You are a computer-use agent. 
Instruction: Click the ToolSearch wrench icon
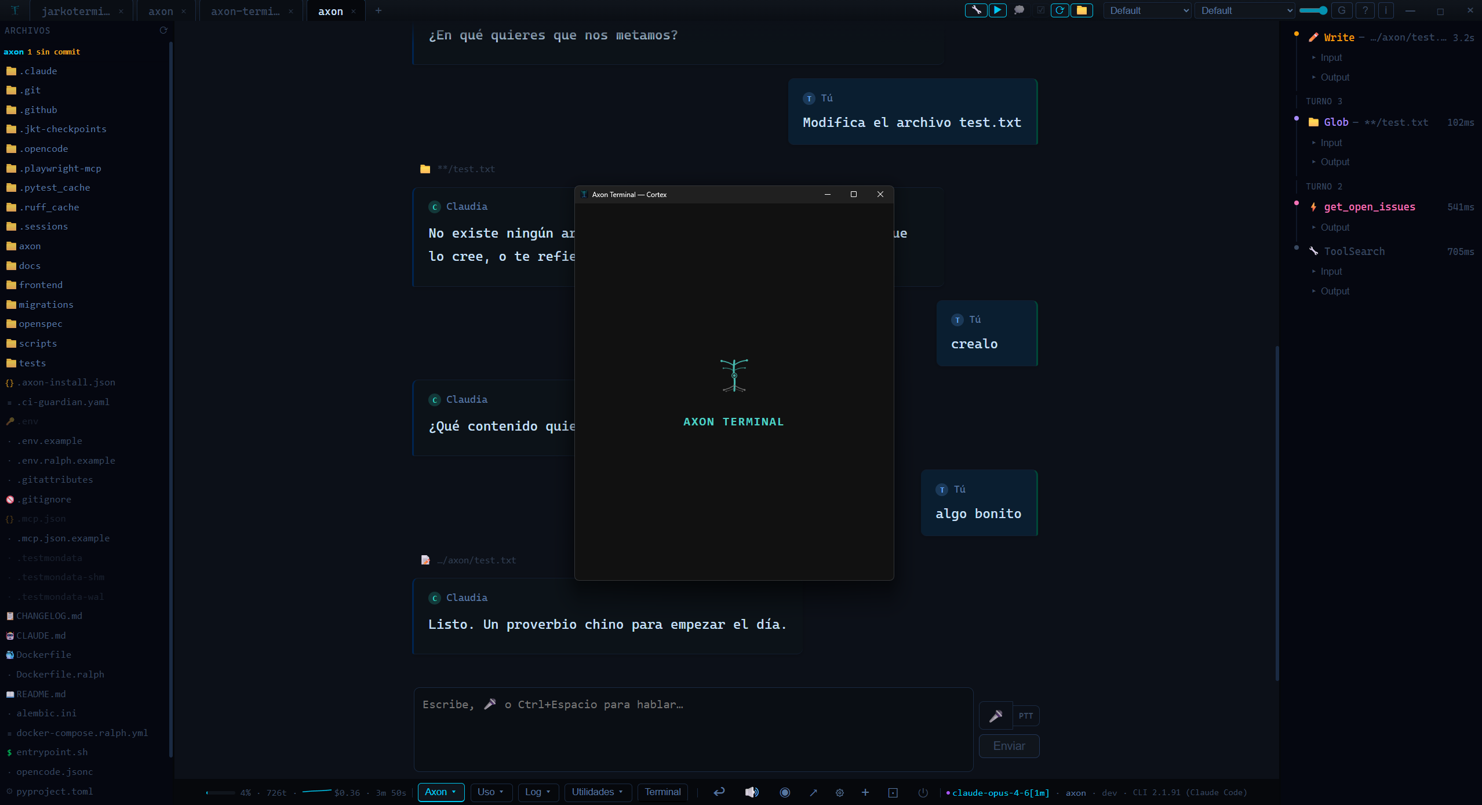[1313, 251]
